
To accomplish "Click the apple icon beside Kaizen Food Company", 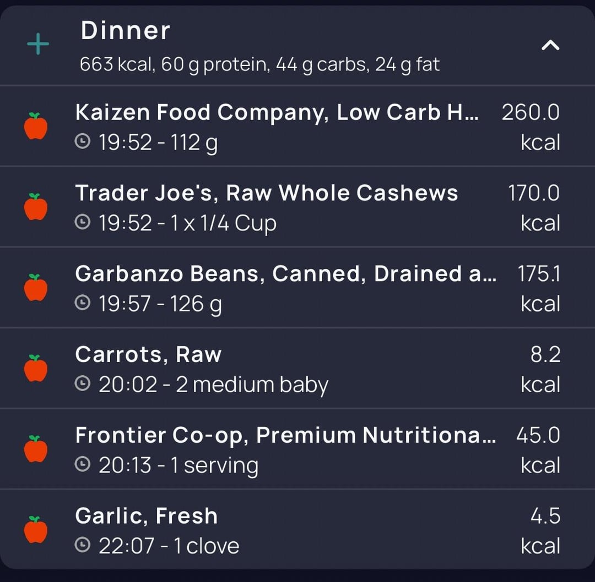I will coord(36,127).
